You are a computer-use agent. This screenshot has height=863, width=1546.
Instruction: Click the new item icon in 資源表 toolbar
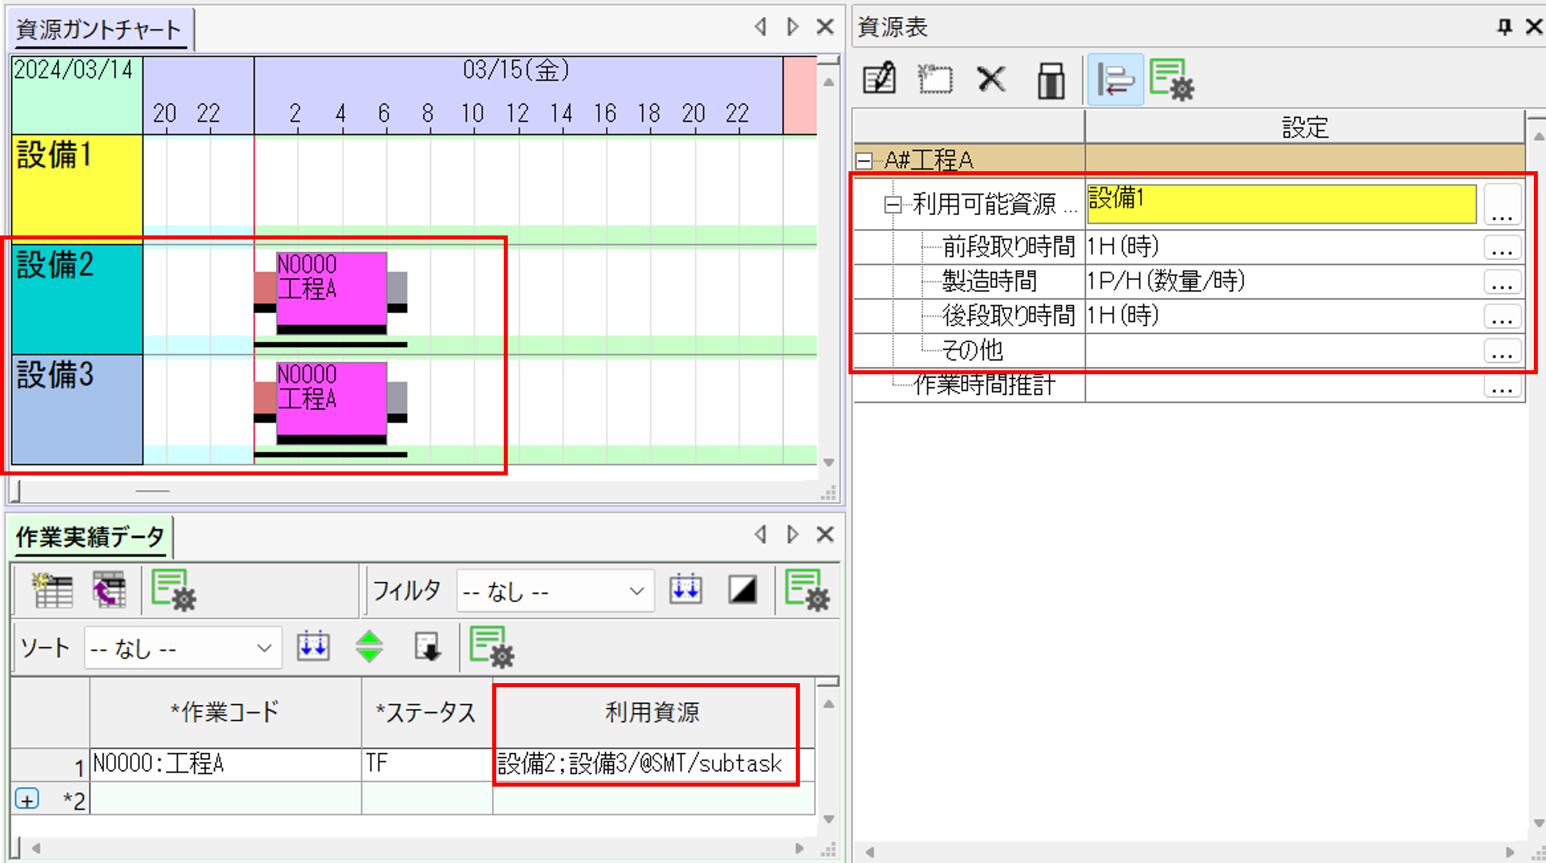(x=935, y=79)
